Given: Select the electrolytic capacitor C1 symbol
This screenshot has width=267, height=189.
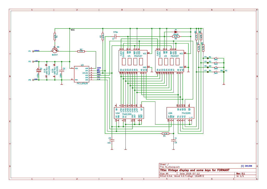Looking at the screenshot, I should [39, 70].
